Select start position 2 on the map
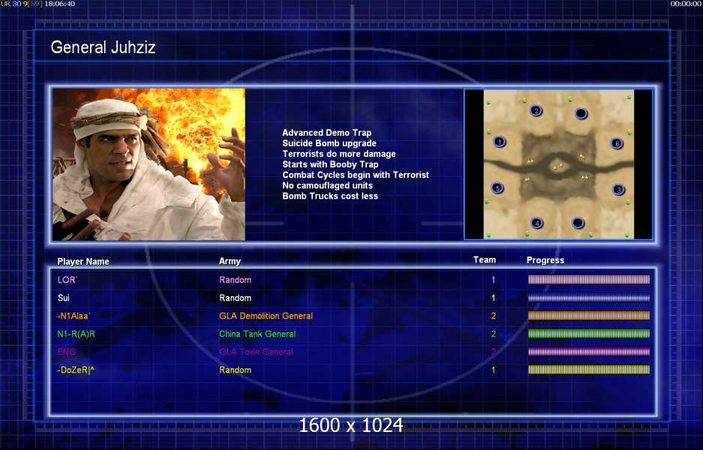This screenshot has width=703, height=450. point(536,111)
